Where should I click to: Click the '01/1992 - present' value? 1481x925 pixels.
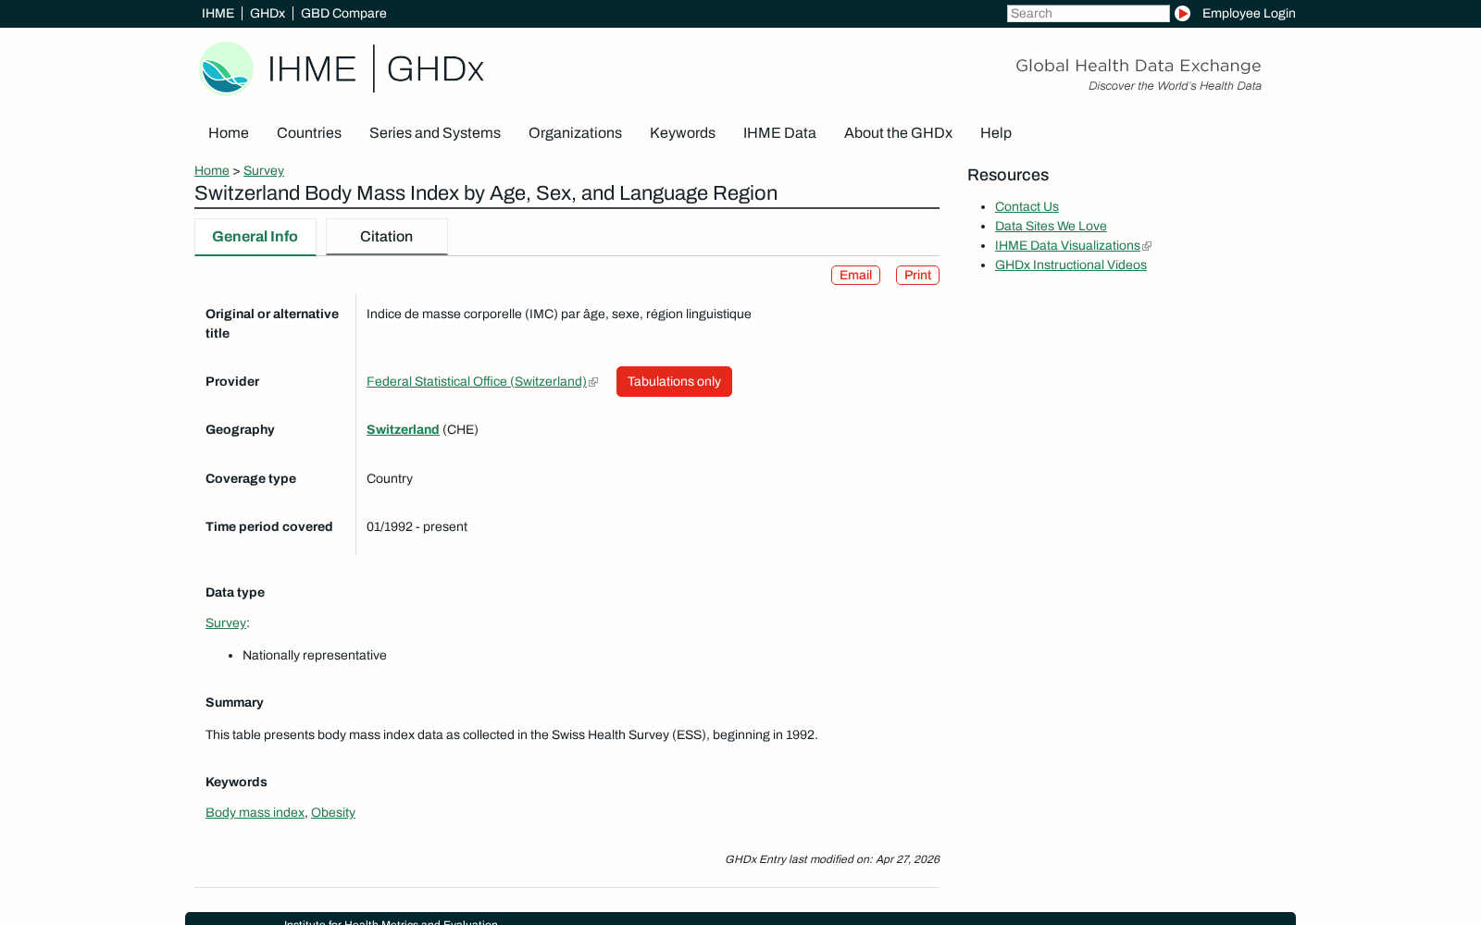(x=417, y=526)
